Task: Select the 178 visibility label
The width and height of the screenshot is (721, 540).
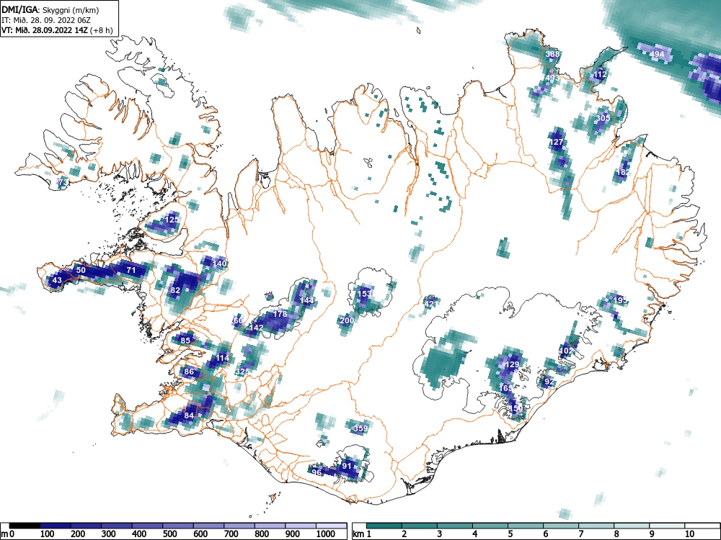Action: tap(280, 314)
